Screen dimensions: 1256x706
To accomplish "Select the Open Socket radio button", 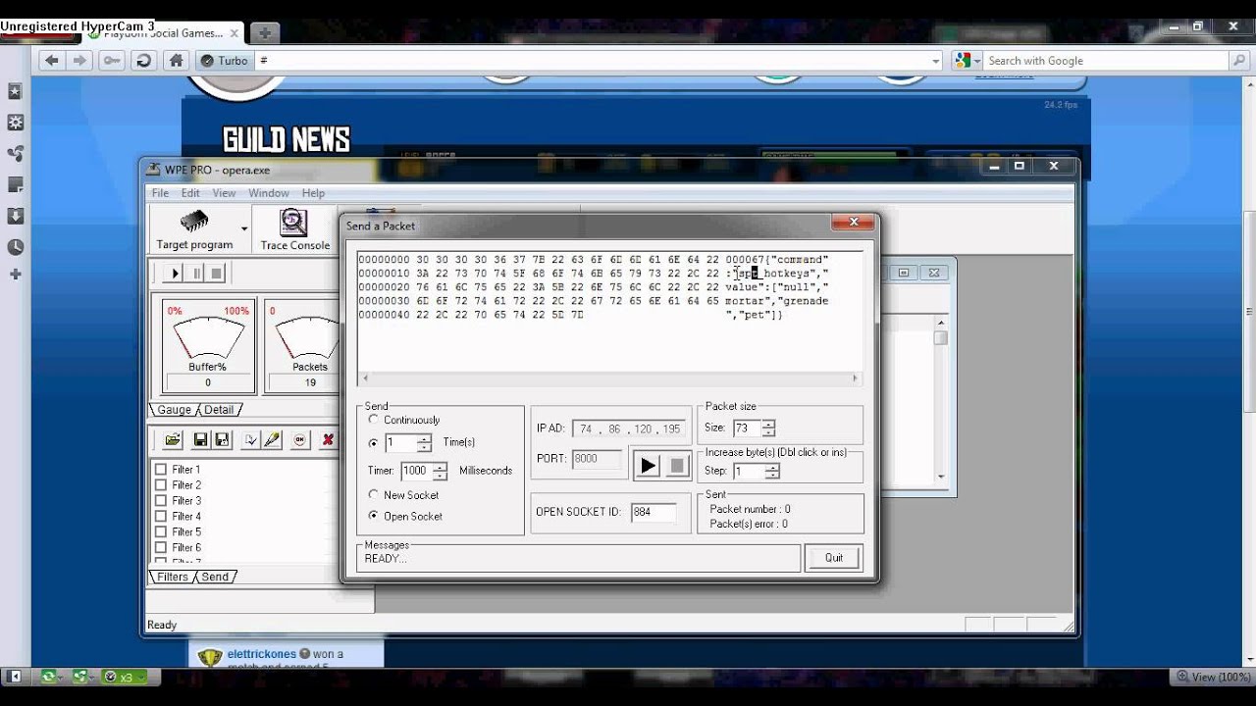I will [373, 516].
